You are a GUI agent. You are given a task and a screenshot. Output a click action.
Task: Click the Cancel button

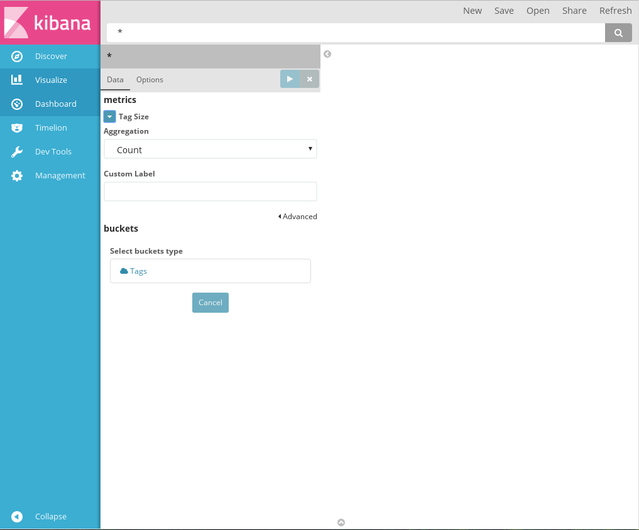point(210,303)
